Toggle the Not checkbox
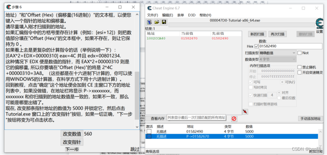The width and height of the screenshot is (327, 155). point(299,53)
